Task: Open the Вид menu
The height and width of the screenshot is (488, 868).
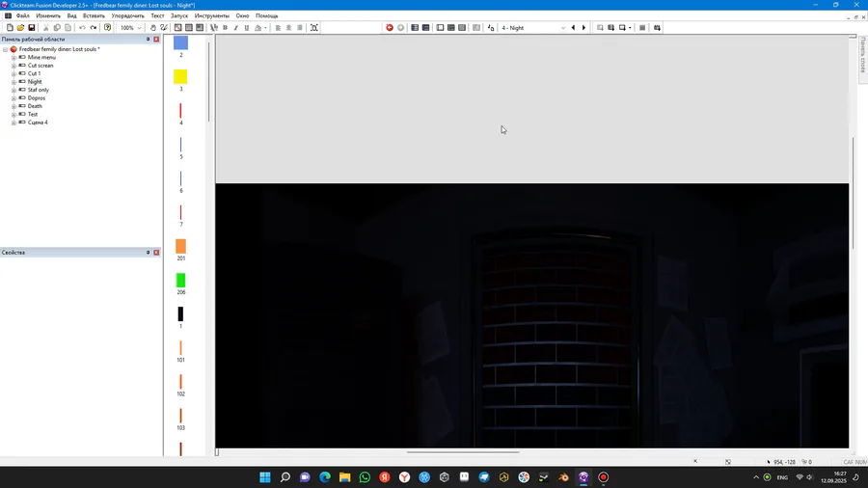Action: tap(72, 16)
